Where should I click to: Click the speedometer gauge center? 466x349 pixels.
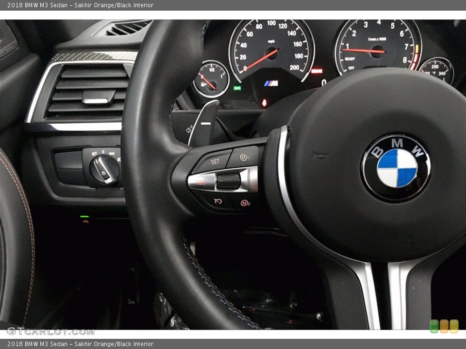(272, 52)
